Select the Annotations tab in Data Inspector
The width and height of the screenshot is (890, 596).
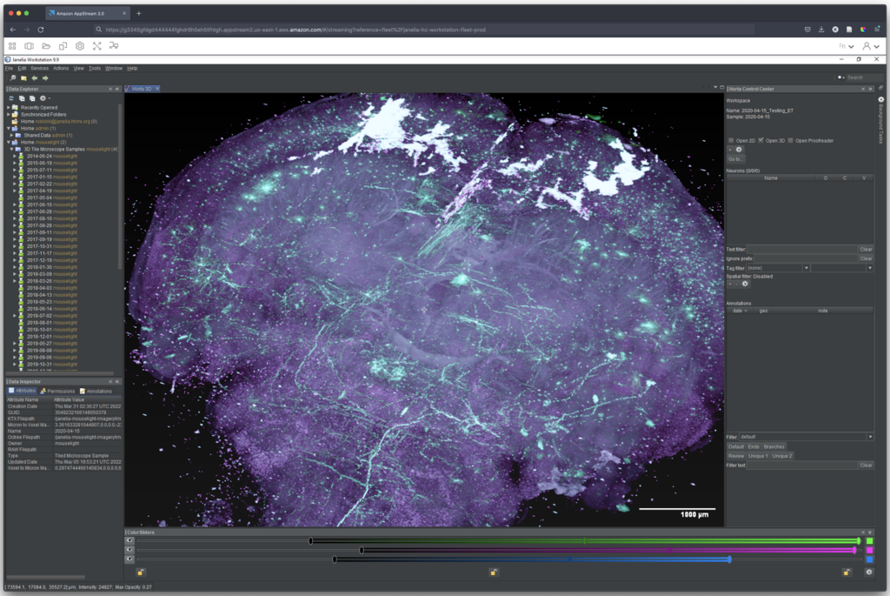click(96, 391)
